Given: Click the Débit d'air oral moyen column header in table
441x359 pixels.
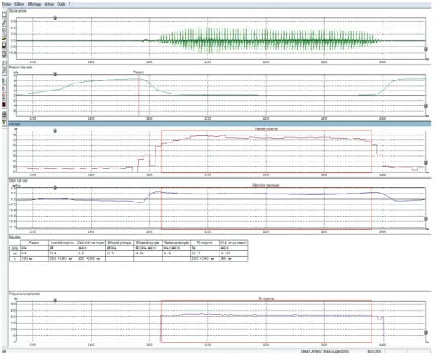Looking at the screenshot, I should [92, 242].
